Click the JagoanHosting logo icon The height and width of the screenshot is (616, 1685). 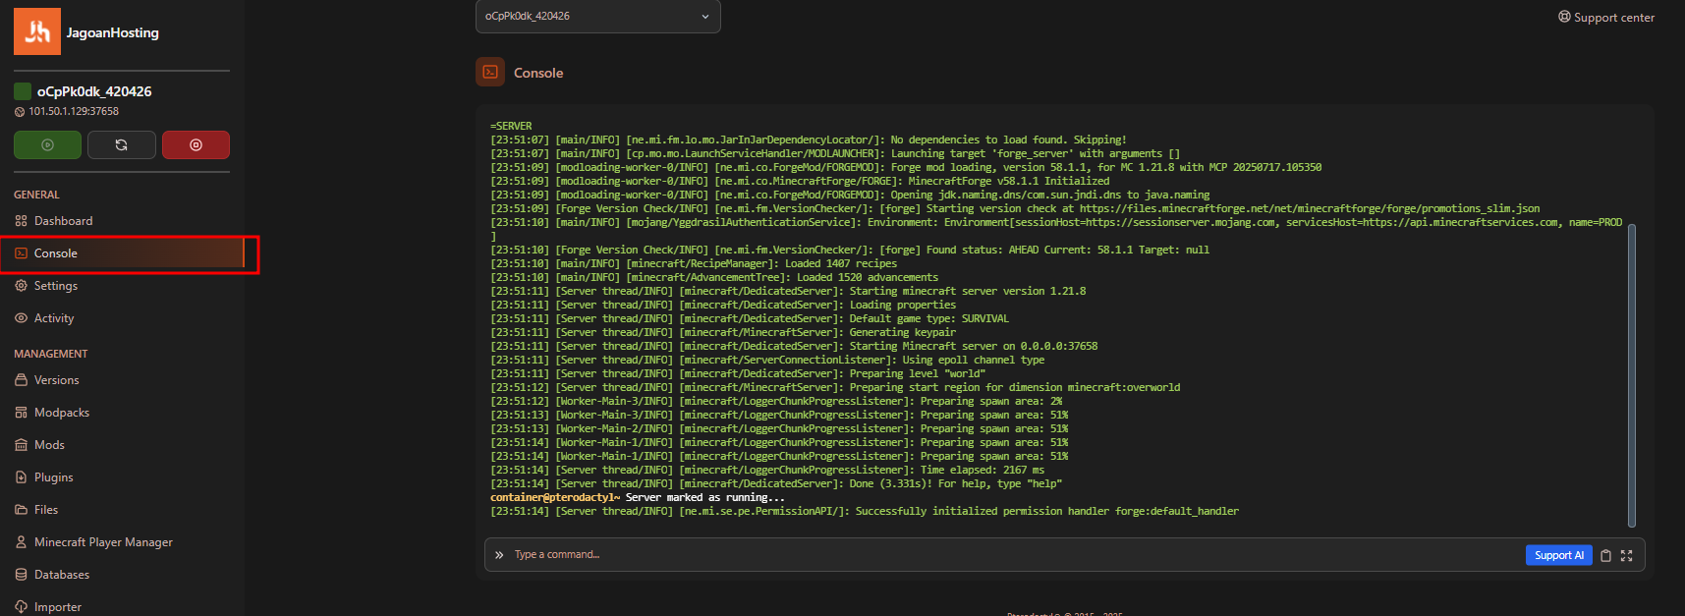[37, 31]
